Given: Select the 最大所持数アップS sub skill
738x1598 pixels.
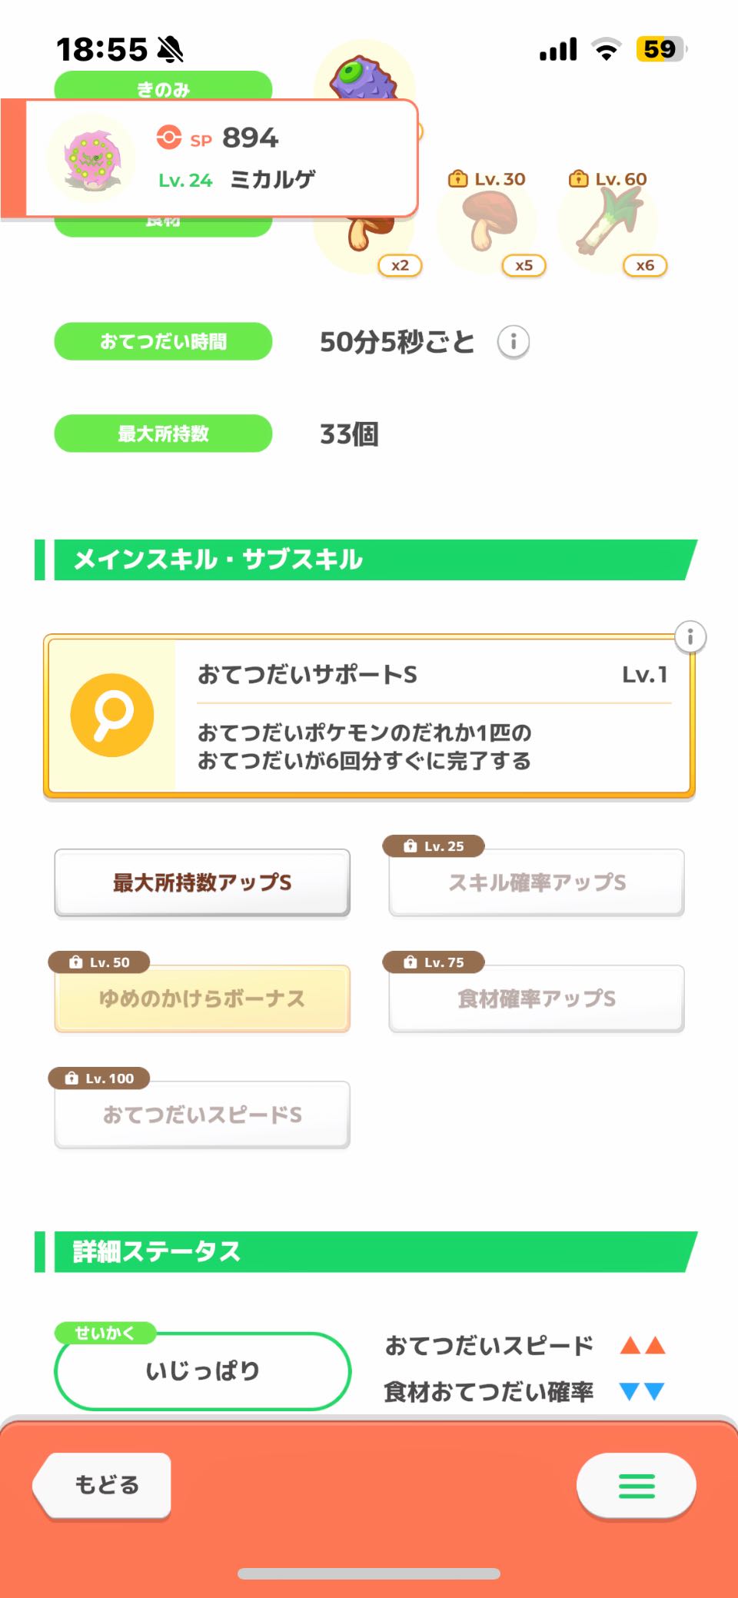Looking at the screenshot, I should point(202,882).
